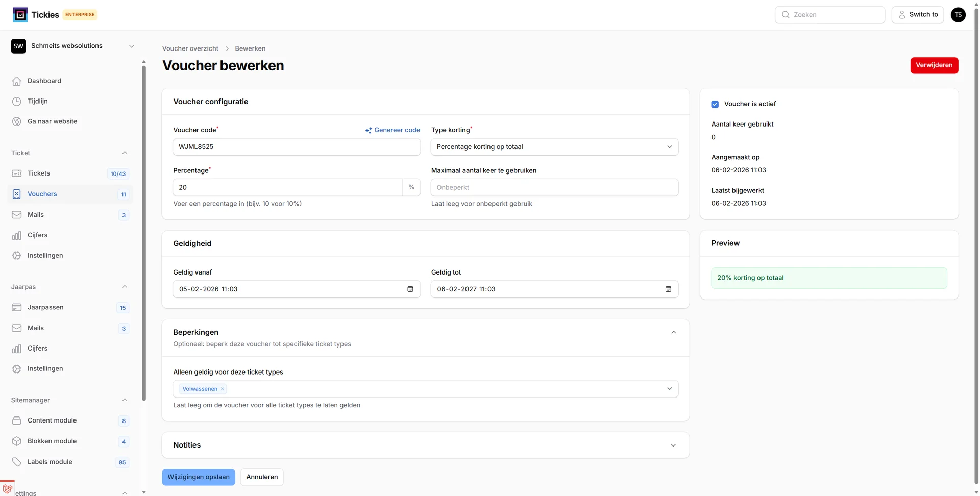Collapse the Beperkingen section
Viewport: 980px width, 496px height.
click(x=673, y=333)
